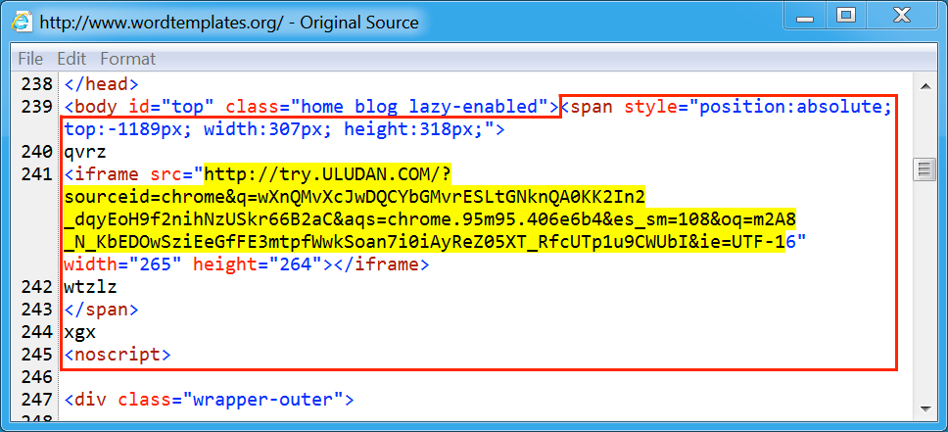948x432 pixels.
Task: Open the Format menu
Action: pos(127,59)
